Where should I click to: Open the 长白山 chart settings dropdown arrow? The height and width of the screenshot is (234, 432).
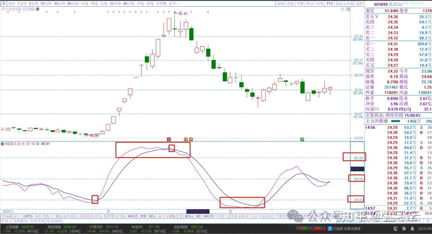point(37,9)
